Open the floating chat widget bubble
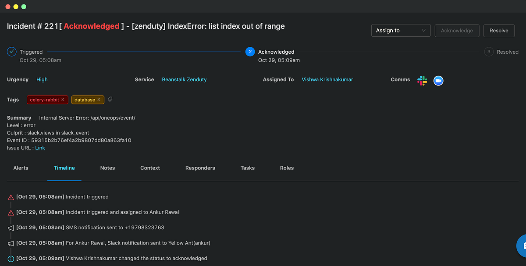 point(522,246)
